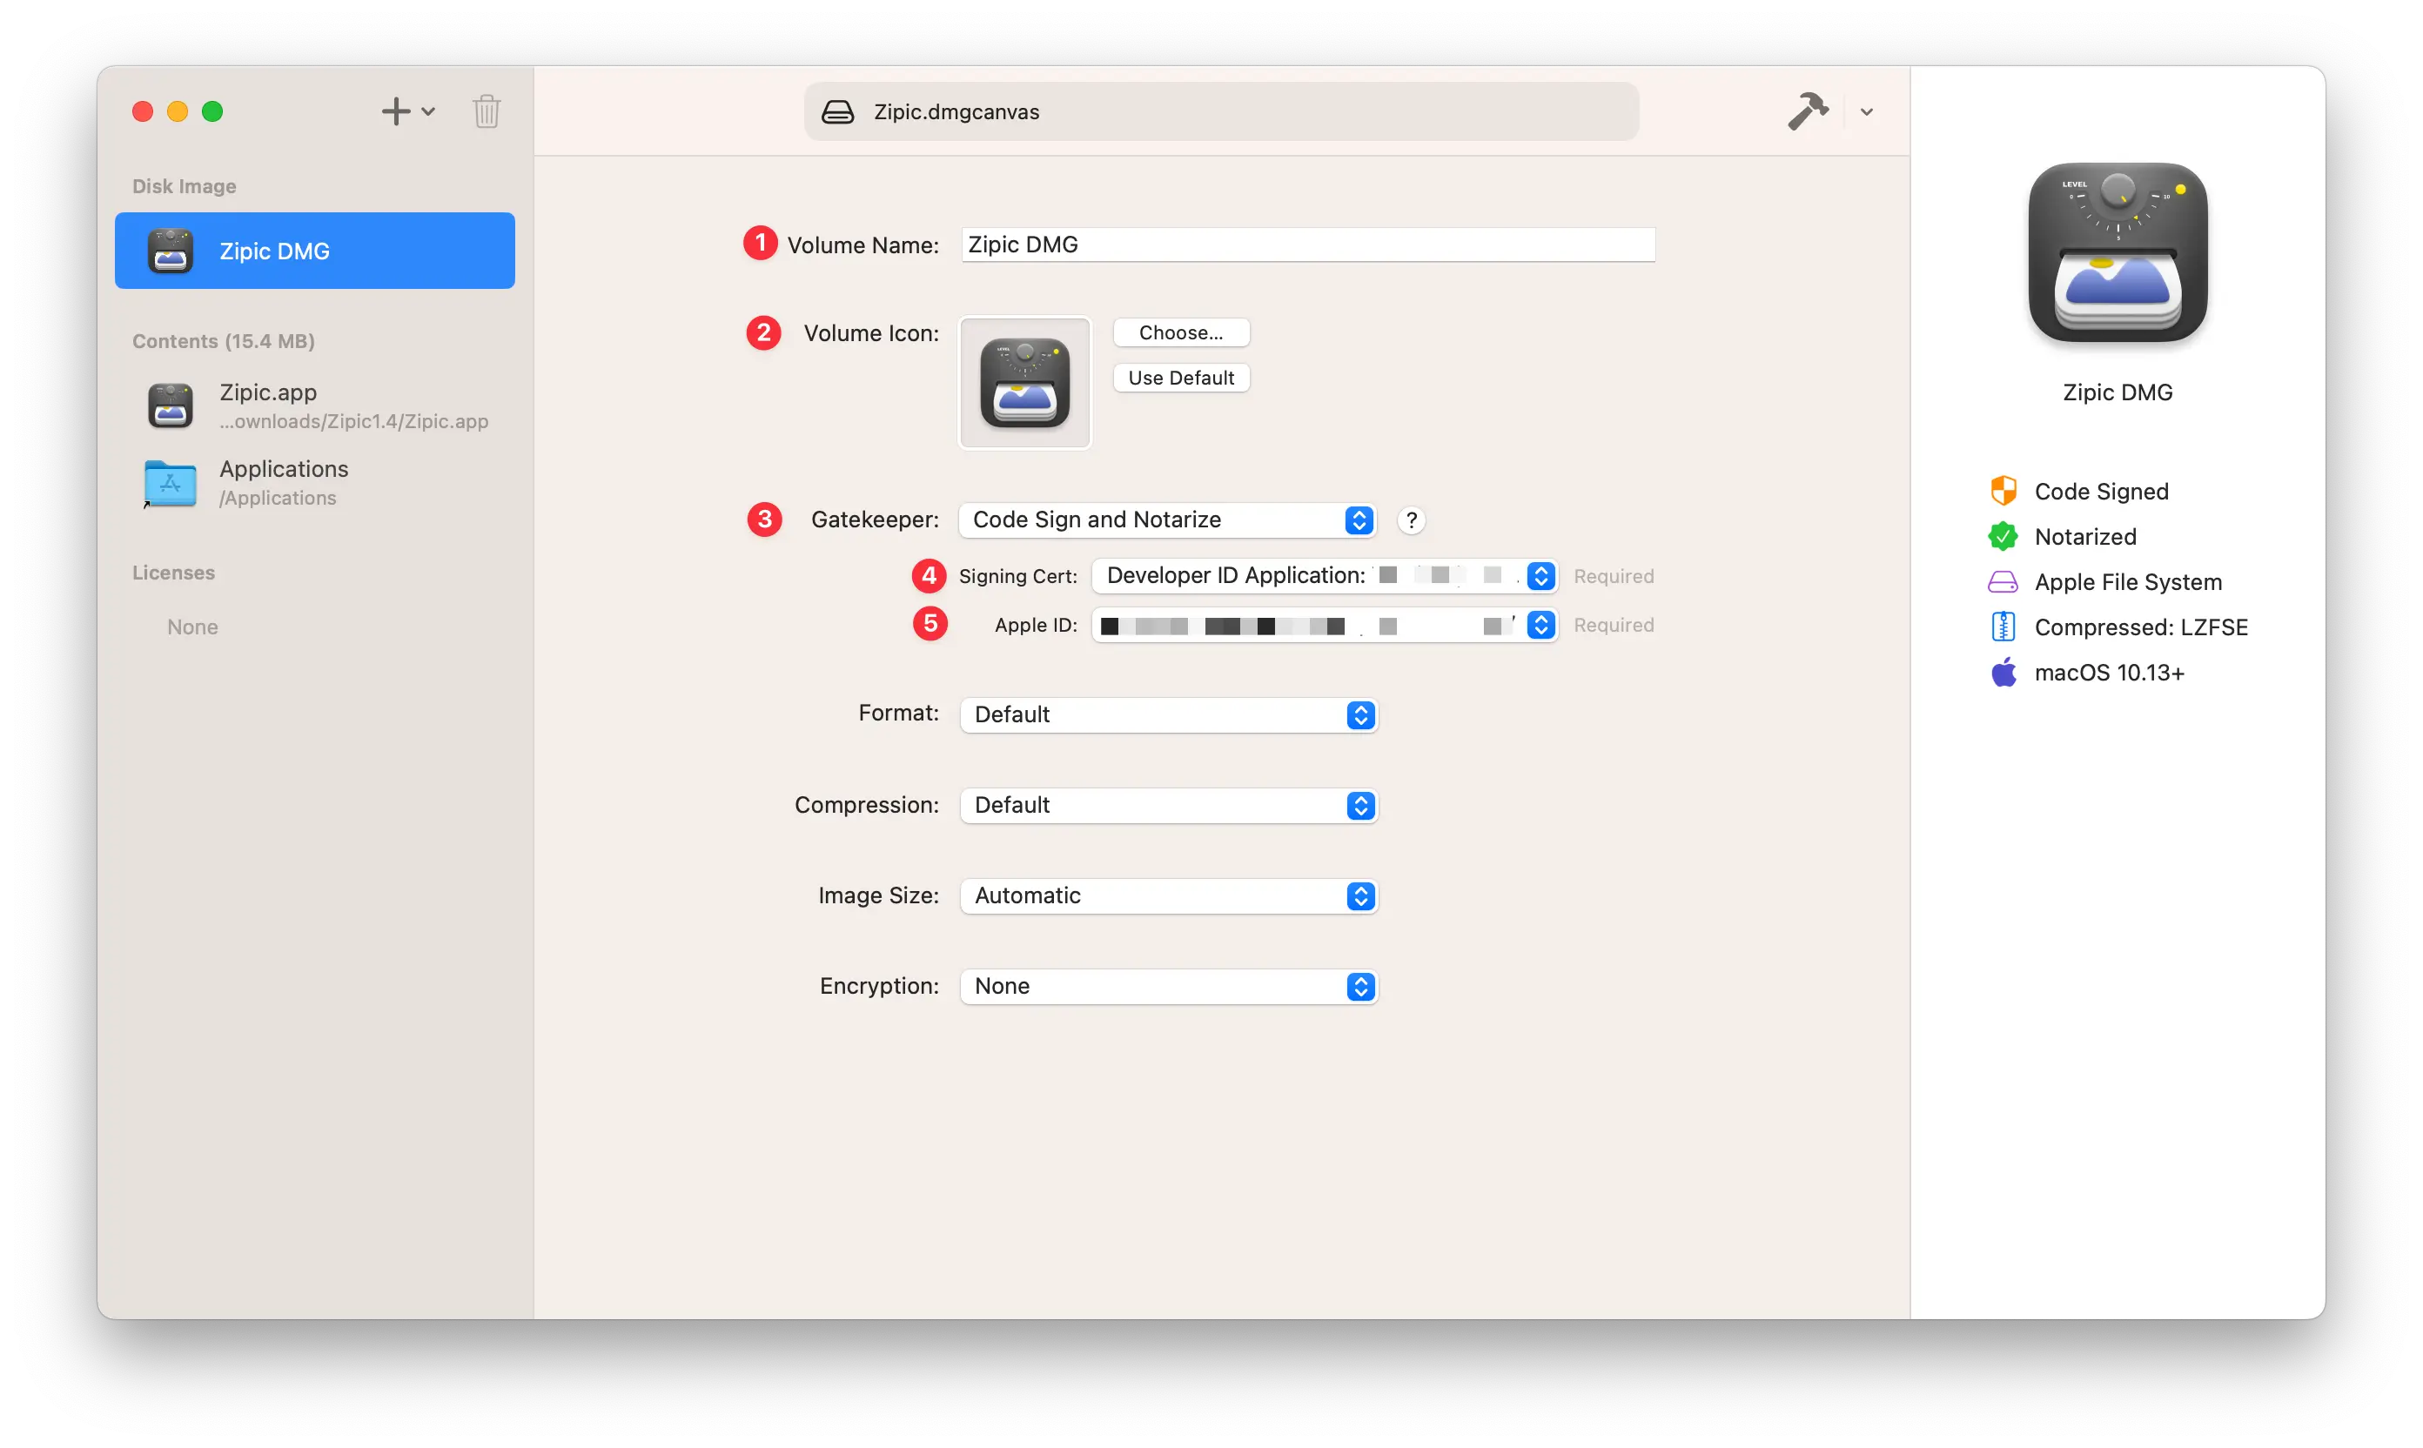2423x1448 pixels.
Task: Click the 'Disk Image' section header
Action: (x=185, y=186)
